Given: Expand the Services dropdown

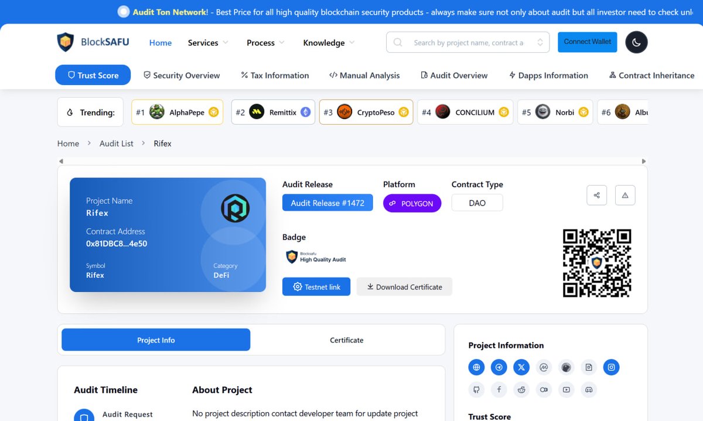Looking at the screenshot, I should click(x=207, y=42).
